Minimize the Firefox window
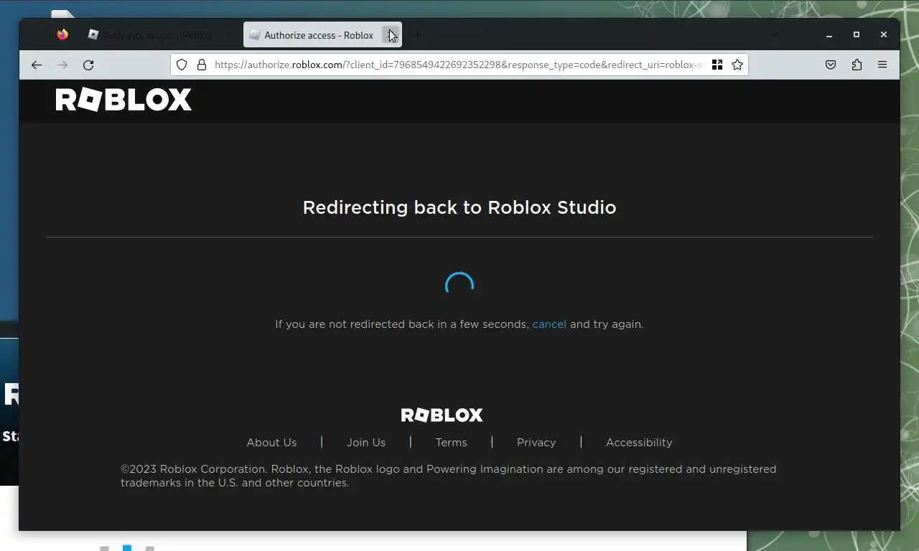This screenshot has height=551, width=919. (x=829, y=34)
